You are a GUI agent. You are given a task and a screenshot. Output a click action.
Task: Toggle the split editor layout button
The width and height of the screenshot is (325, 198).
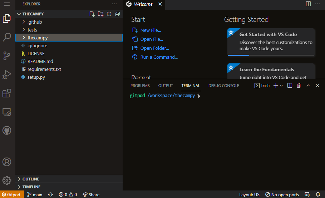pos(308,4)
